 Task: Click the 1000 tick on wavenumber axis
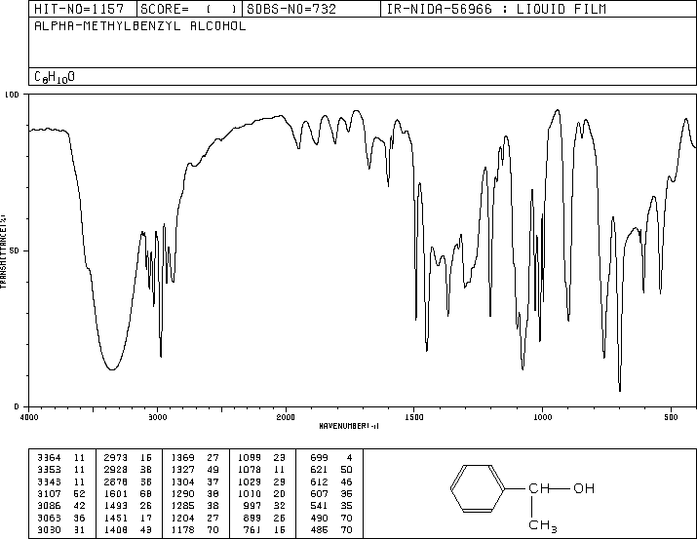click(542, 416)
